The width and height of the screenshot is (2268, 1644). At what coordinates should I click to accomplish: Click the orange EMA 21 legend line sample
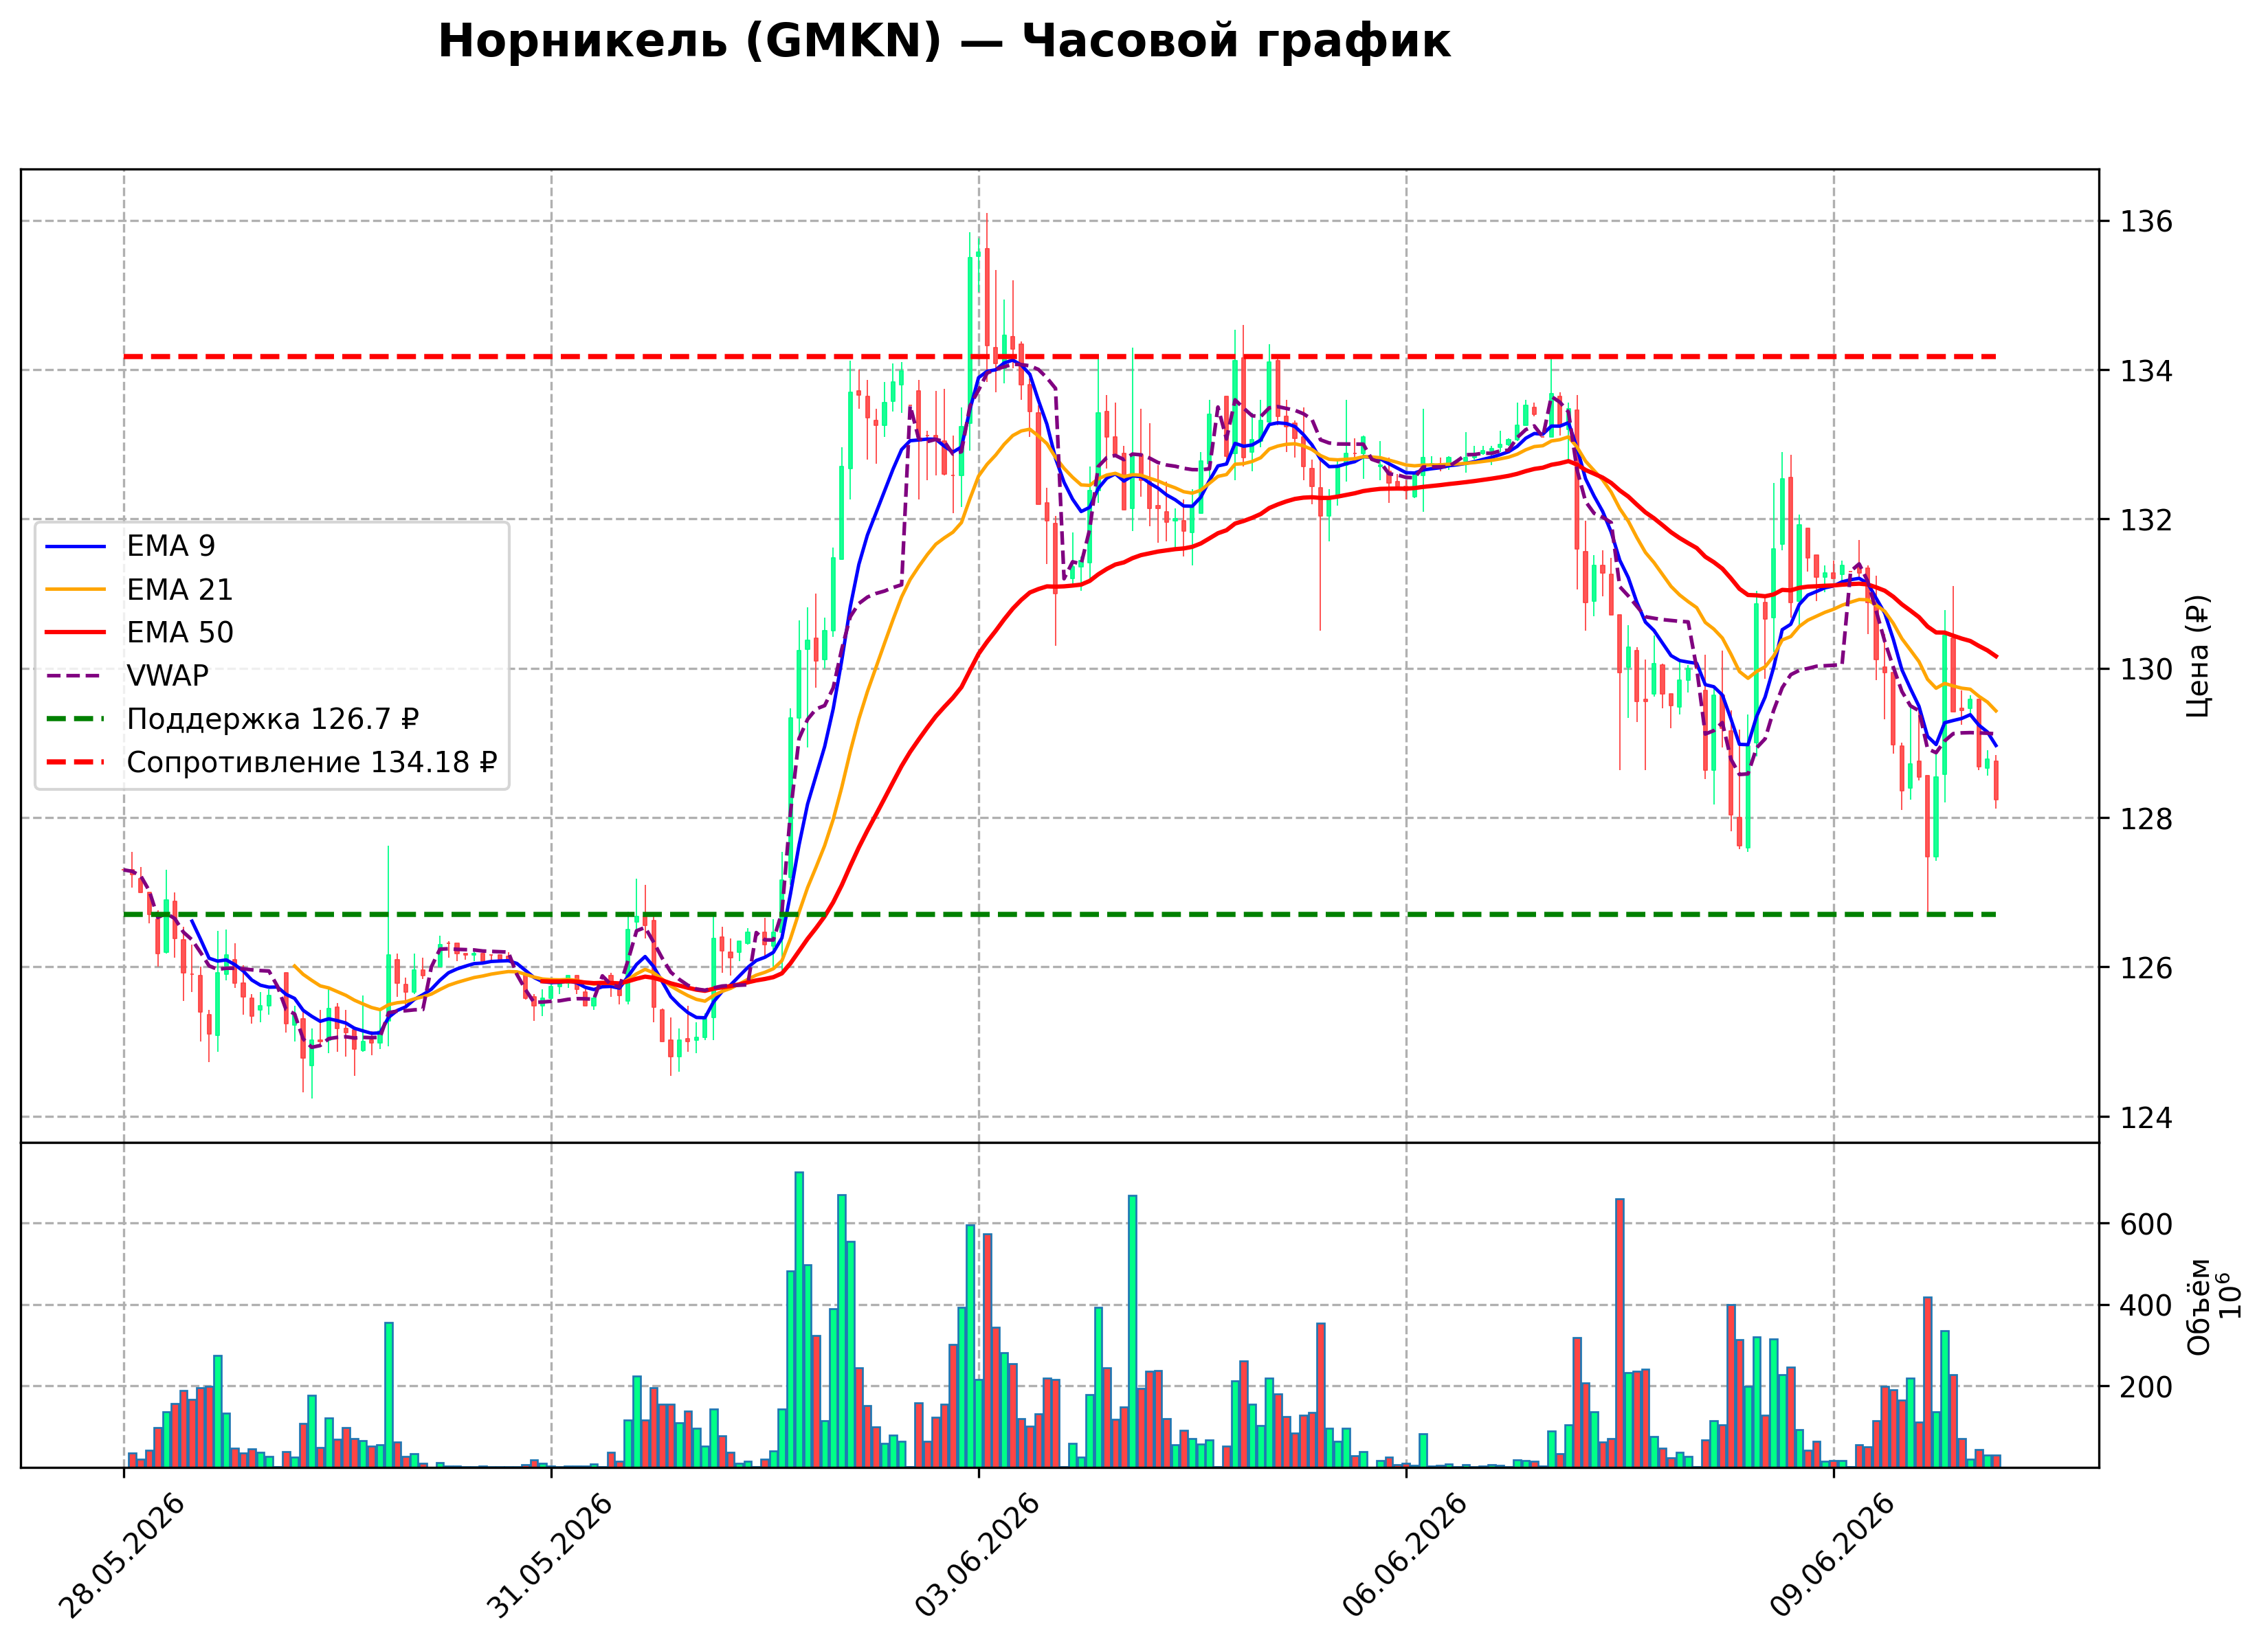(x=76, y=589)
